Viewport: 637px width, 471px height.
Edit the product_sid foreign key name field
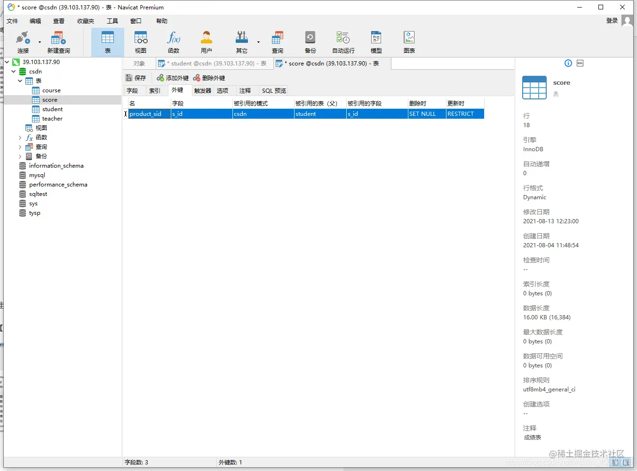tap(149, 114)
